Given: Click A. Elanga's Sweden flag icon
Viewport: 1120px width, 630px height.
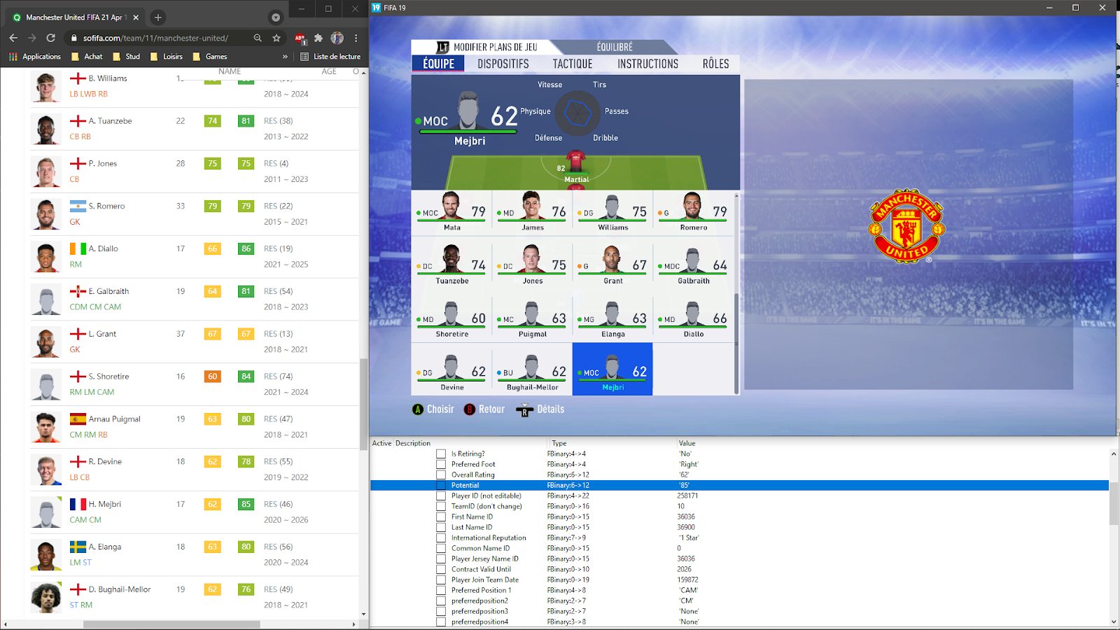Looking at the screenshot, I should coord(78,547).
